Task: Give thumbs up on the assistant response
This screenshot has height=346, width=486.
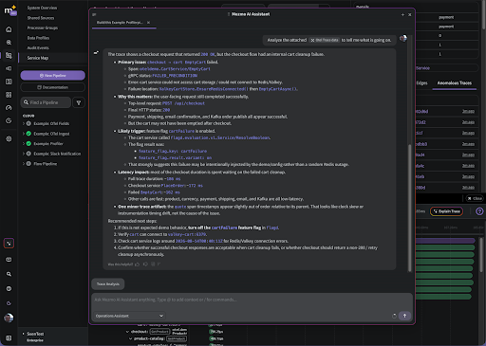Action: [138, 264]
